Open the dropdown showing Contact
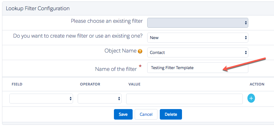 click(x=197, y=52)
